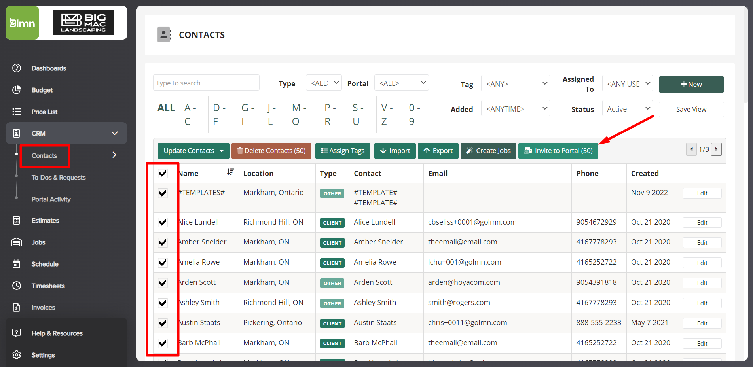The image size is (753, 367).
Task: Click the Budget pie chart icon
Action: [x=17, y=90]
